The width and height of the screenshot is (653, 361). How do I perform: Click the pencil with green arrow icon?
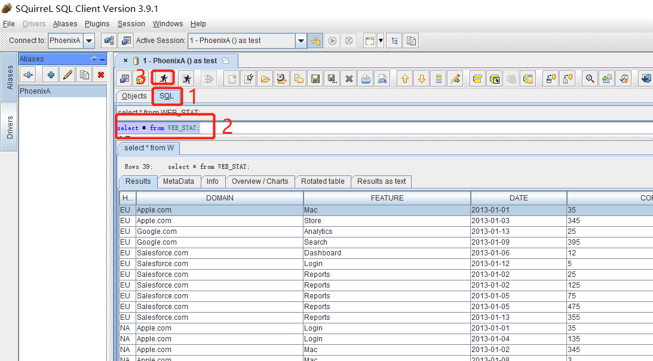pos(455,79)
